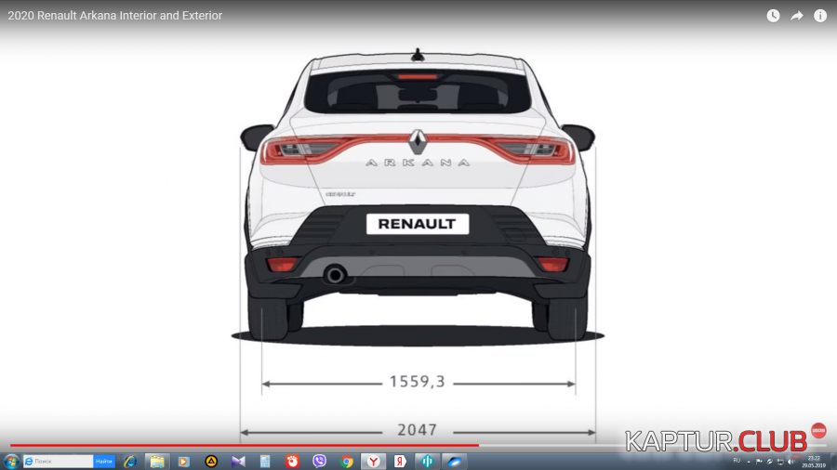
Task: Open the red screen recorder taskbar icon
Action: pyautogui.click(x=293, y=462)
